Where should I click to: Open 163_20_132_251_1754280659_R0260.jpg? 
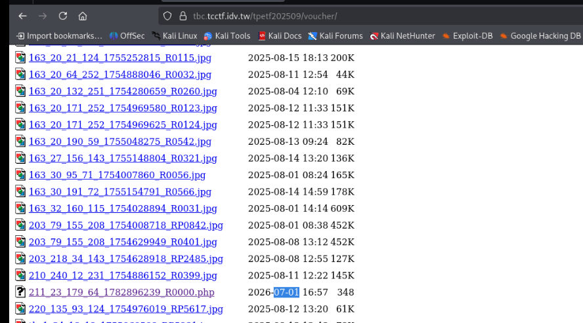pos(123,91)
